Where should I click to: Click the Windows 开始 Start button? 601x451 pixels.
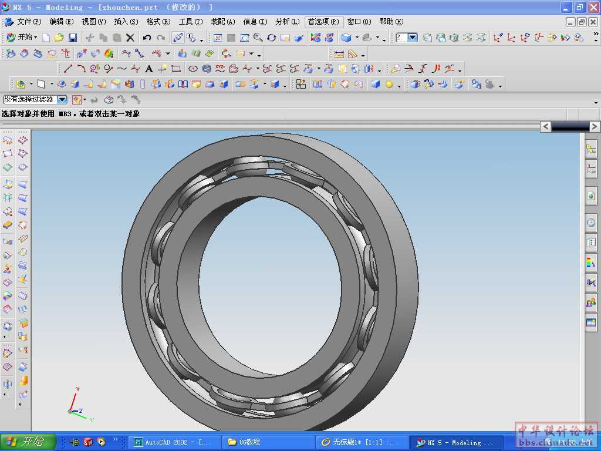[x=28, y=442]
